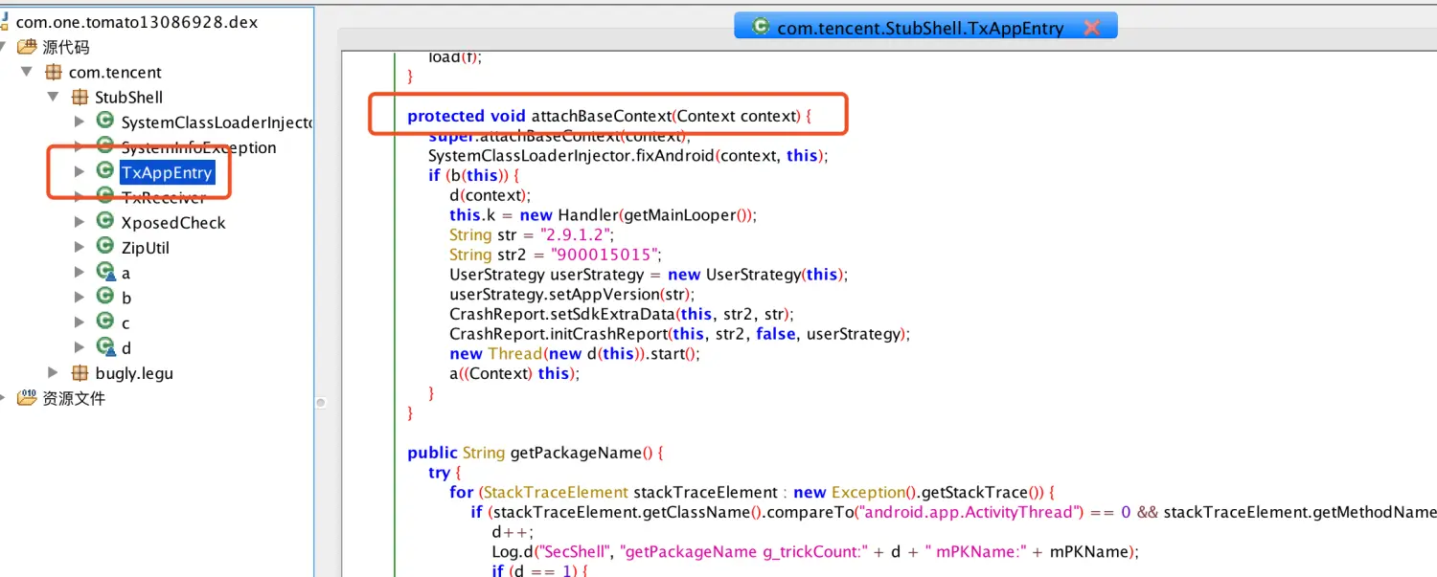Click the 源代码 source code folder label
This screenshot has width=1437, height=577.
click(66, 47)
